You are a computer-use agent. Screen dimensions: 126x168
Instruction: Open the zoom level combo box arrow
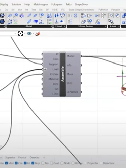pyautogui.click(x=15, y=33)
